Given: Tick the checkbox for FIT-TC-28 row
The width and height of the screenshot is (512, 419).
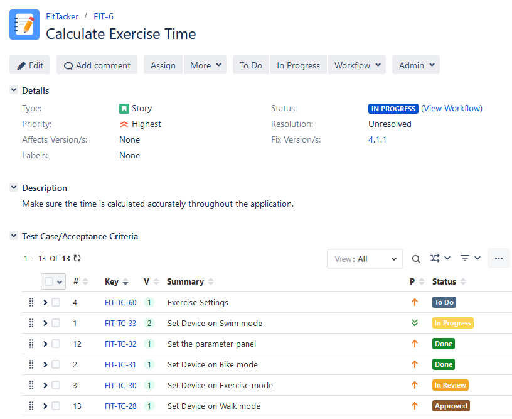Looking at the screenshot, I should click(56, 406).
